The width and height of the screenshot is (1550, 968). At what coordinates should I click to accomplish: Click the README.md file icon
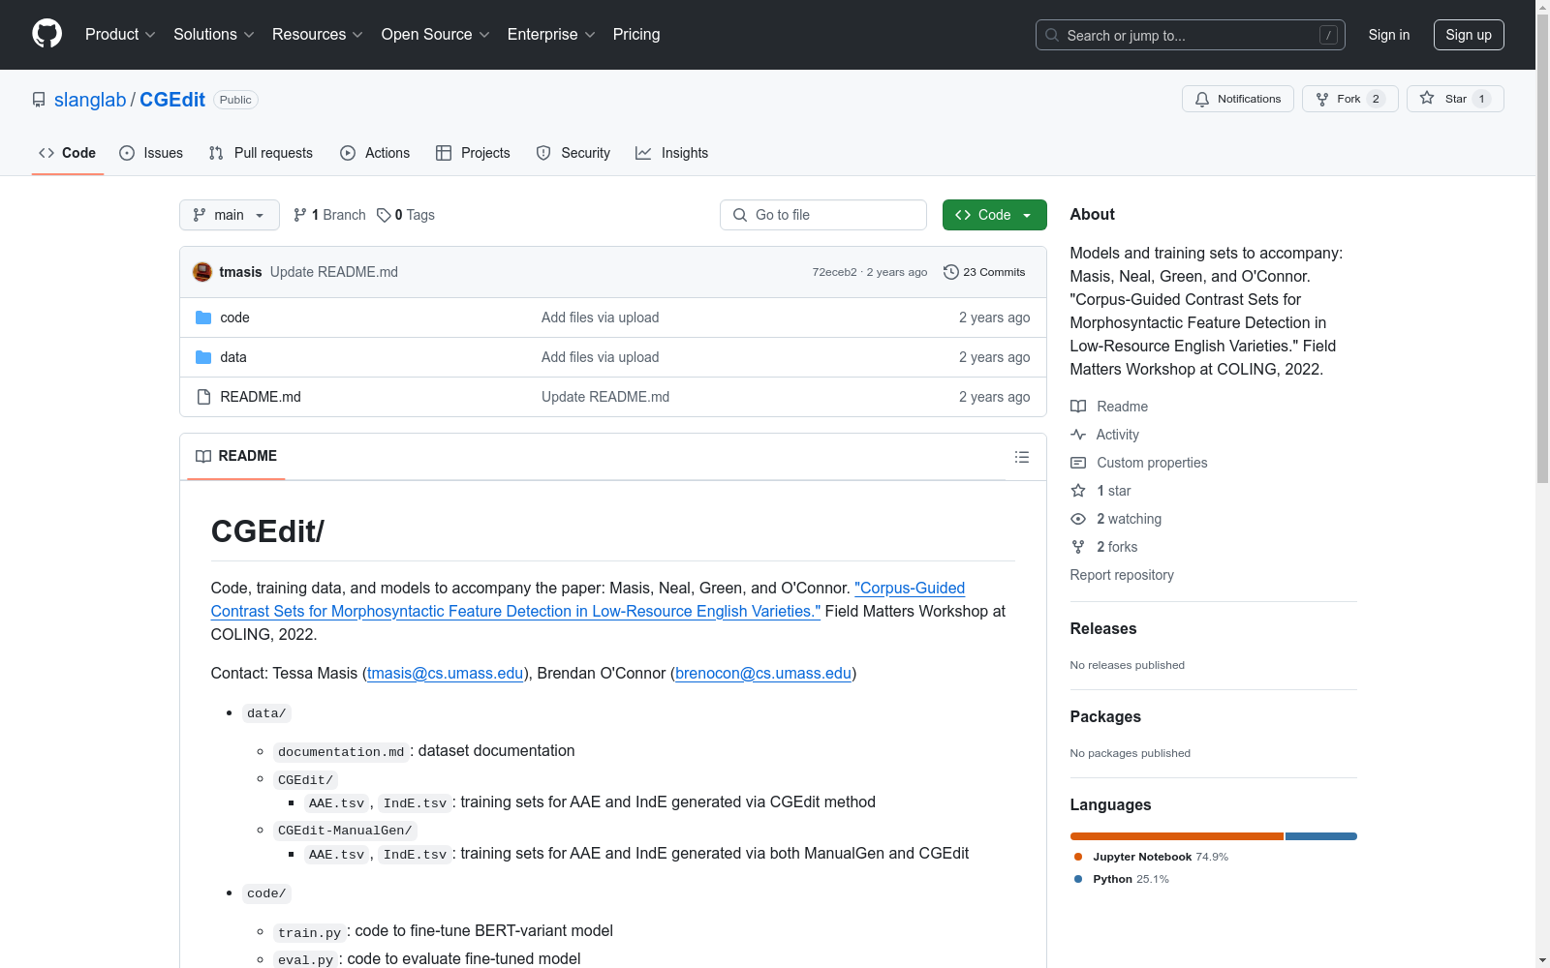(203, 397)
